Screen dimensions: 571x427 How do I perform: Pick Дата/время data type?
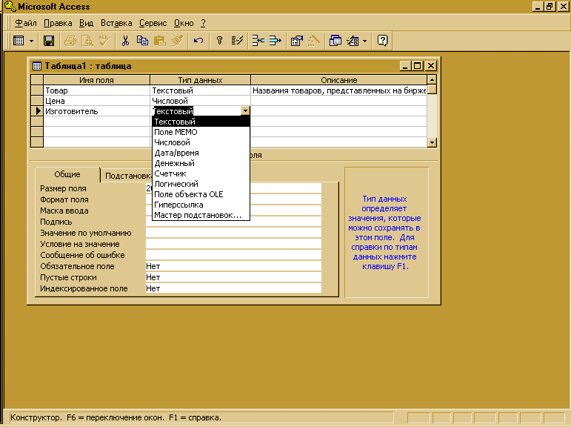(201, 153)
